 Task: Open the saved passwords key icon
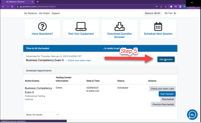coord(157,7)
